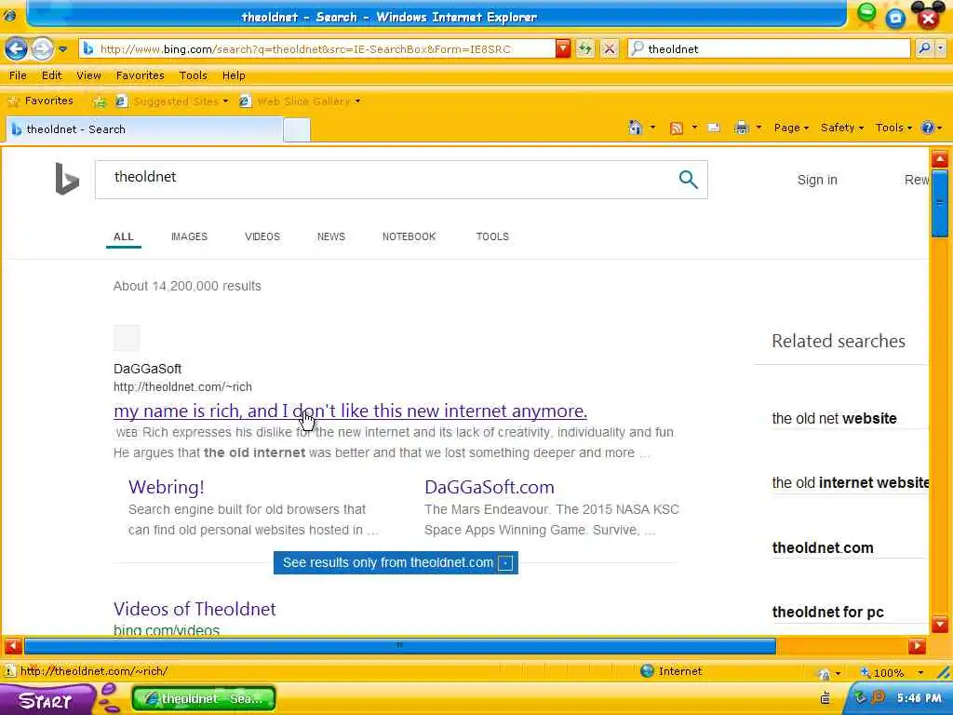Open the Webring! sublink

[166, 487]
